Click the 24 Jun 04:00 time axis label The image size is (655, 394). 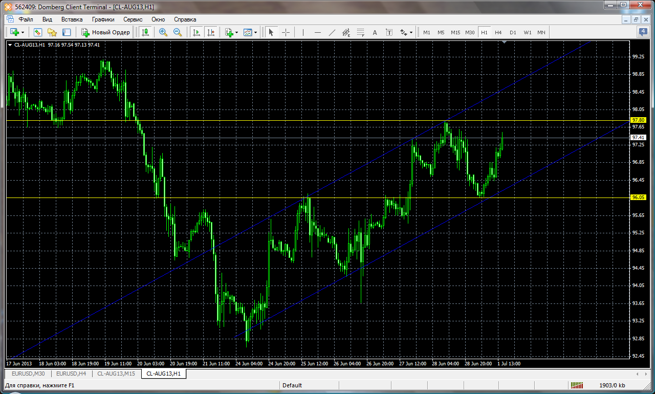point(249,363)
